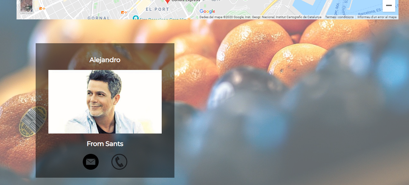The image size is (409, 185).
Task: Click the Alejandro name heading
Action: tap(105, 60)
